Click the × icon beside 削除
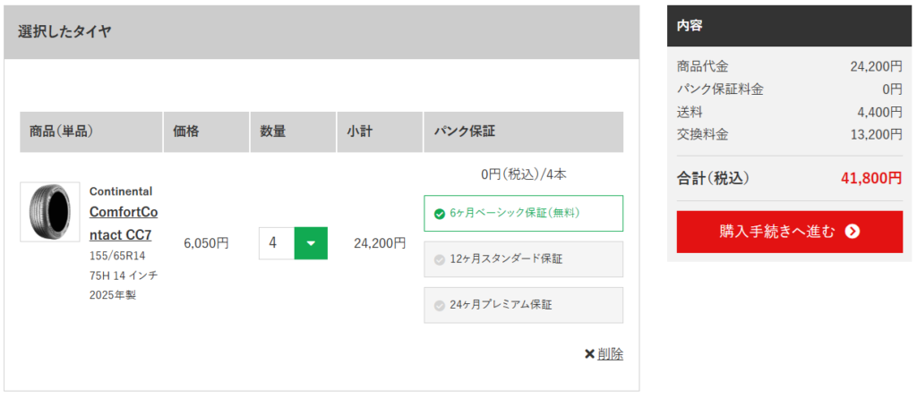Viewport: 917px width, 398px height. pos(589,354)
